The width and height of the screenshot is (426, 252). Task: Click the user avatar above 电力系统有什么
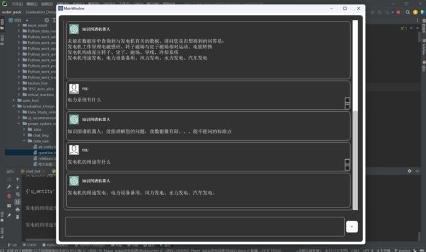[74, 89]
